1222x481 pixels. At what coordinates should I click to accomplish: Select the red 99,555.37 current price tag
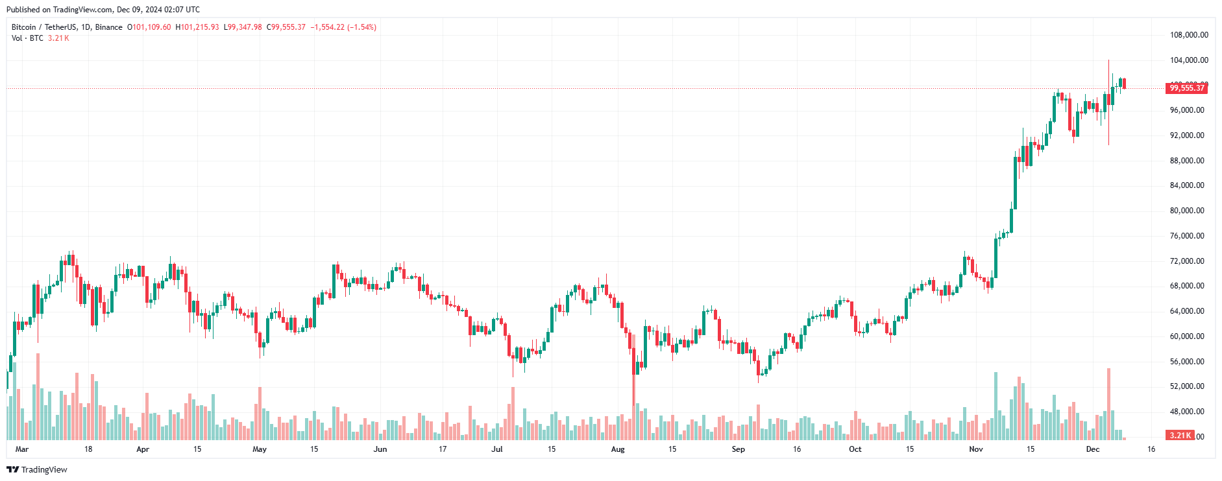(1187, 88)
